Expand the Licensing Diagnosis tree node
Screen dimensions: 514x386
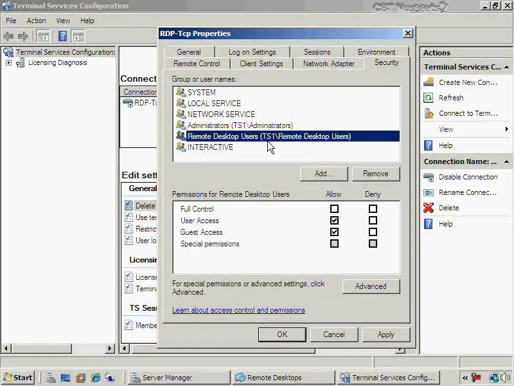coord(8,62)
